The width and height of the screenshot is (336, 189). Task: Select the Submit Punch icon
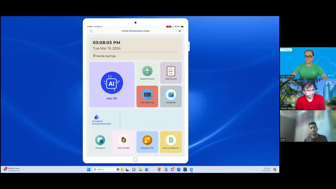pyautogui.click(x=147, y=72)
